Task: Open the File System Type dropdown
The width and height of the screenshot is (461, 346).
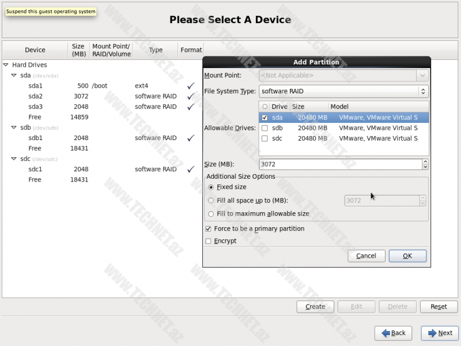Action: pos(343,91)
